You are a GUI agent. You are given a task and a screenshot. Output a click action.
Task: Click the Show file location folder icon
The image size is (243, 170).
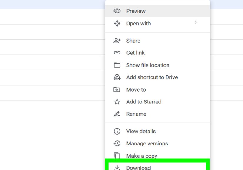point(117,65)
